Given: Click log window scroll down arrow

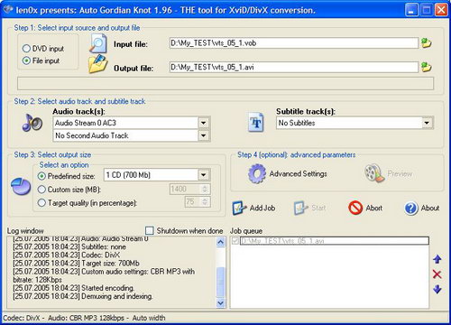Looking at the screenshot, I should (220, 302).
